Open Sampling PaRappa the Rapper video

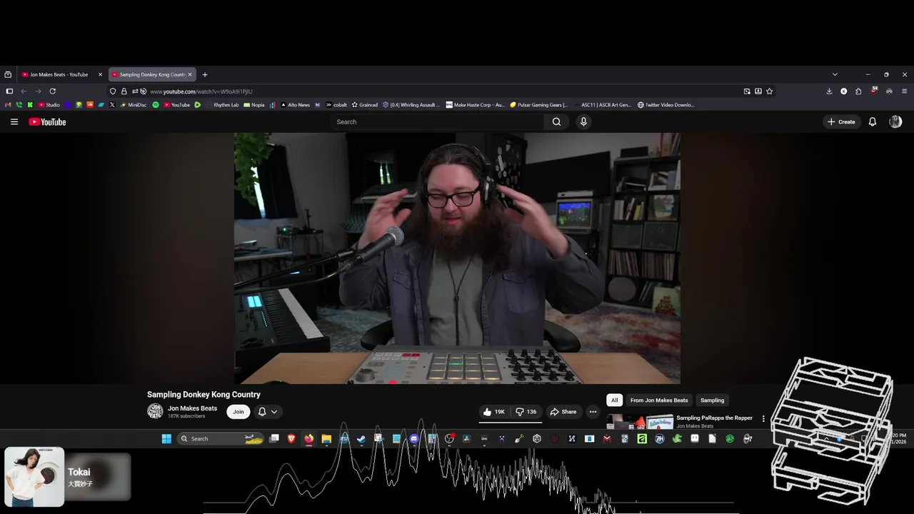click(714, 418)
